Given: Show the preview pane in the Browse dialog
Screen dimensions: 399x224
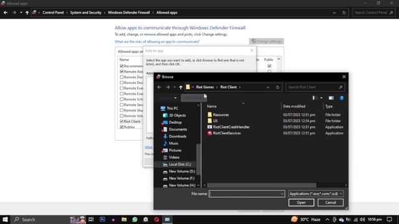Looking at the screenshot, I should tap(331, 98).
